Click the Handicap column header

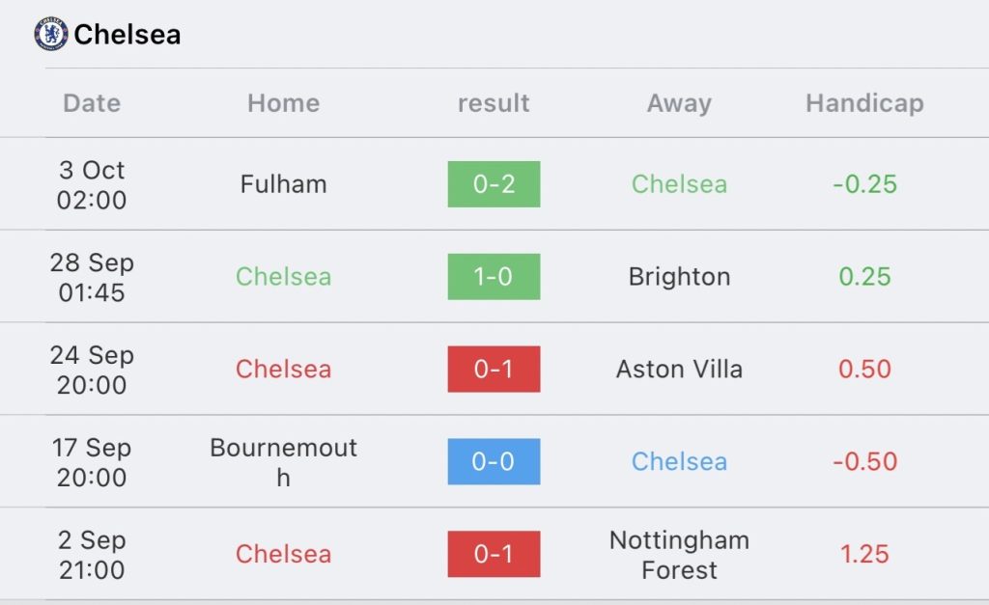coord(864,103)
